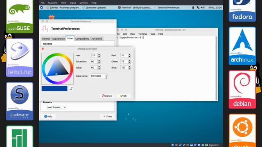Screen dimensions: 262x147
Task: Click the terminal prompt line text
Action: click(x=129, y=38)
